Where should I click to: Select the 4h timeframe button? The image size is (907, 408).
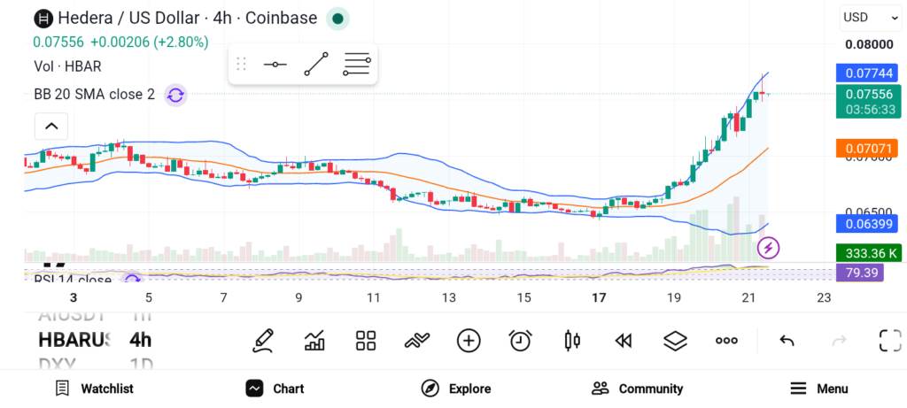click(x=140, y=340)
